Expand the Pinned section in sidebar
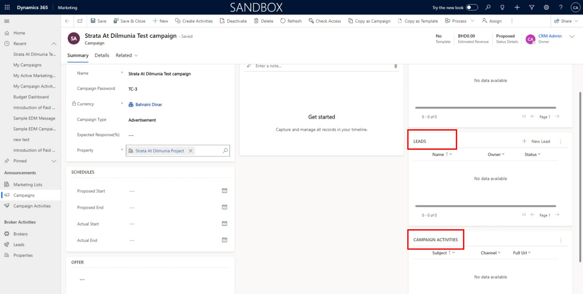This screenshot has width=583, height=294. (54, 161)
